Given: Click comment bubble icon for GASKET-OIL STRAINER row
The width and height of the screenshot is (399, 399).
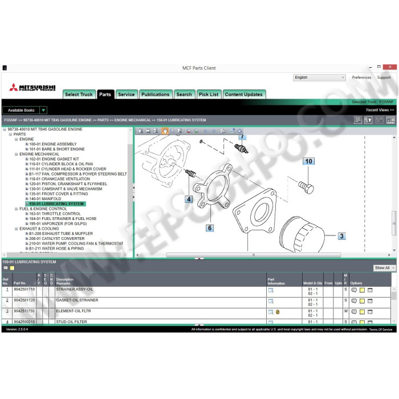Looking at the screenshot, I should (354, 301).
